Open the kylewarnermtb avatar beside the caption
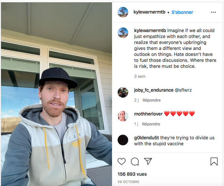The image size is (224, 186). click(x=123, y=33)
